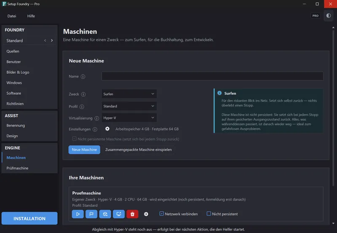Click the ENGINE sidebar header
The height and width of the screenshot is (233, 337).
[13, 148]
